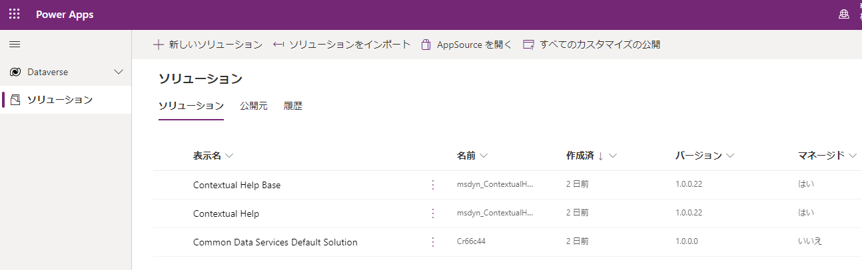Click AppSource を開く button
862x270 pixels.
pyautogui.click(x=466, y=45)
